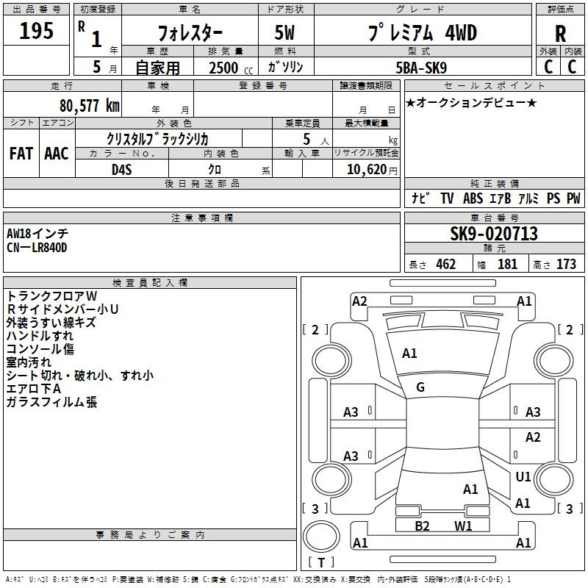This screenshot has height=588, width=588.
Task: Click the width value 181
Action: point(507,264)
